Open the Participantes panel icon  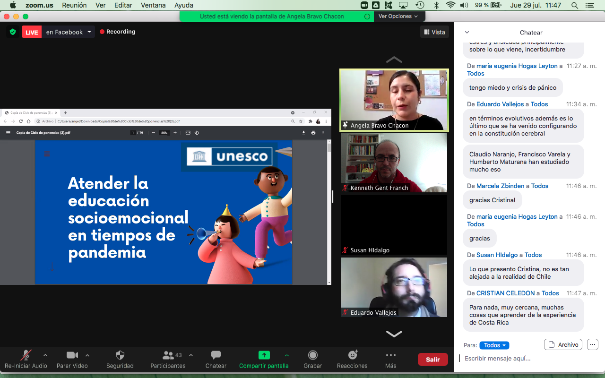pyautogui.click(x=168, y=355)
